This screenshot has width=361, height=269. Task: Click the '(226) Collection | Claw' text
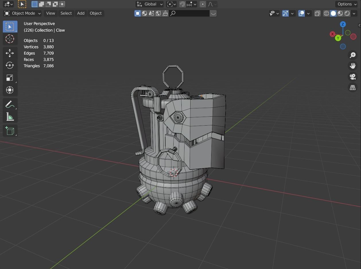pyautogui.click(x=44, y=30)
